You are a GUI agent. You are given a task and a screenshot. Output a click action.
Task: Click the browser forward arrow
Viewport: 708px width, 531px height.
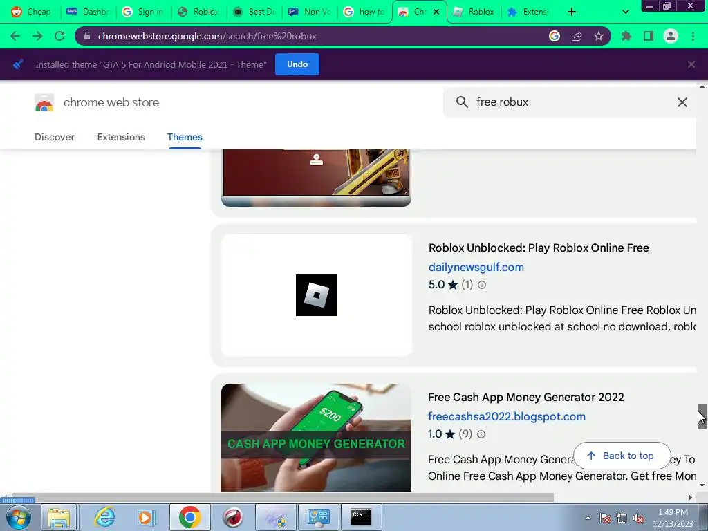[x=37, y=36]
